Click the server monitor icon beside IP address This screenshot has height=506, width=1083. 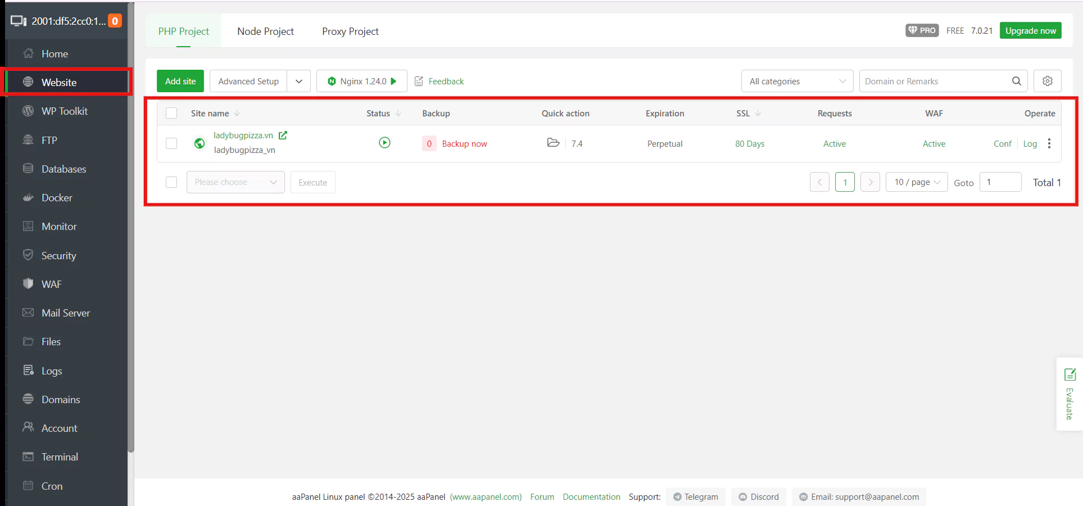click(x=19, y=21)
